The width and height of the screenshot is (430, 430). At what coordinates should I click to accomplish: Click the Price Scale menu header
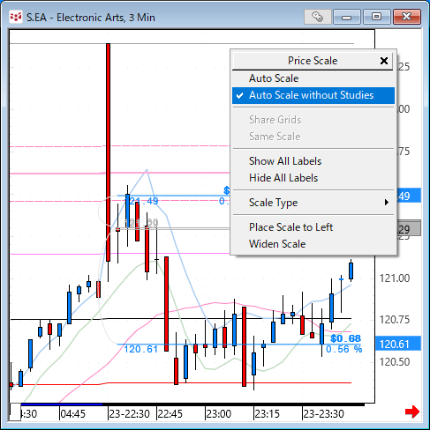pyautogui.click(x=313, y=61)
